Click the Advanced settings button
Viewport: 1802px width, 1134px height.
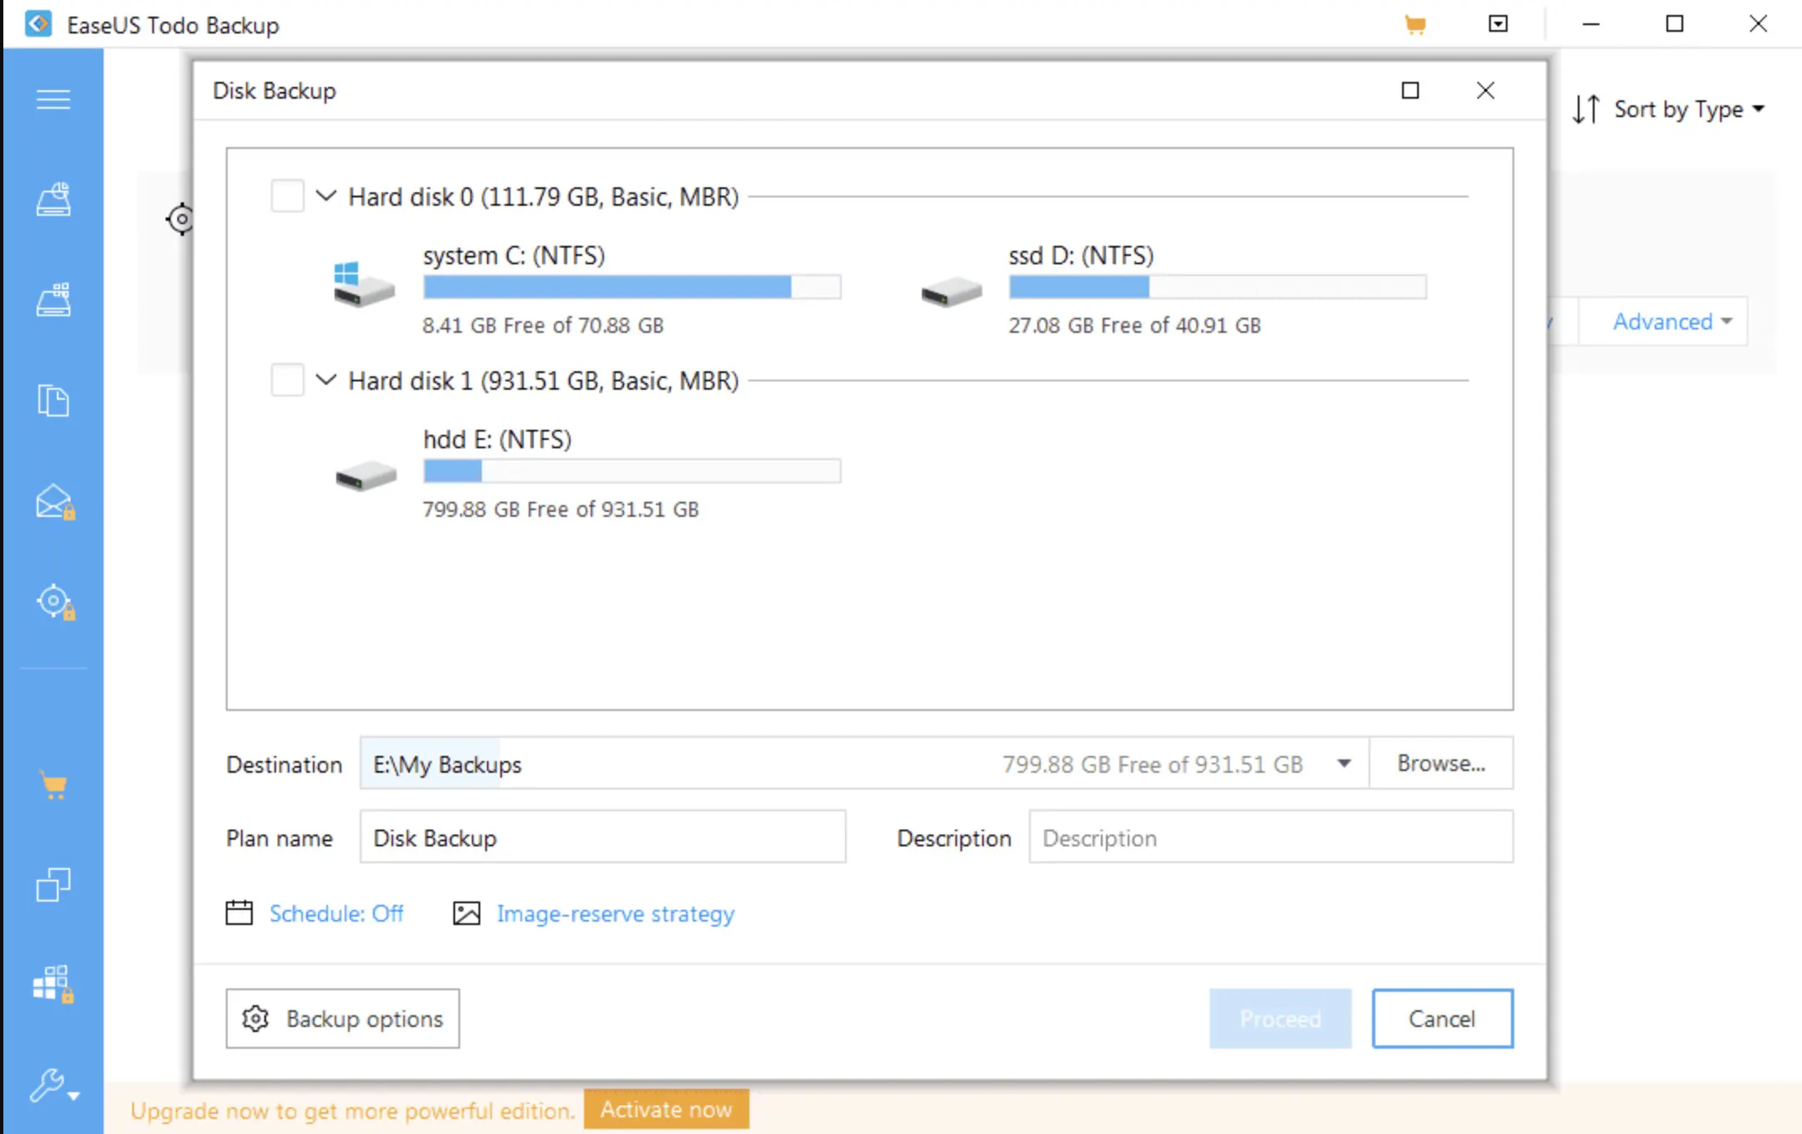(x=1672, y=321)
